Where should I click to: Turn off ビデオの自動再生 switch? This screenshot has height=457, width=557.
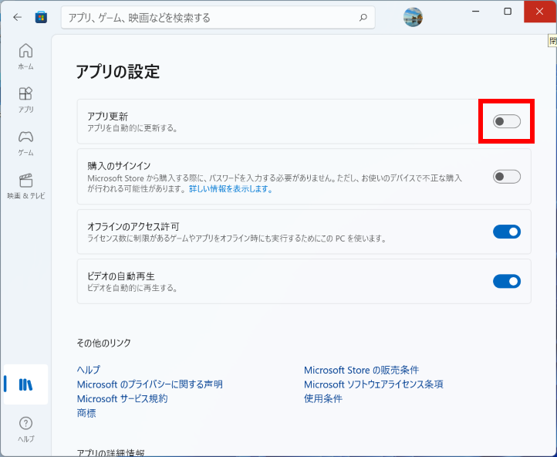507,282
